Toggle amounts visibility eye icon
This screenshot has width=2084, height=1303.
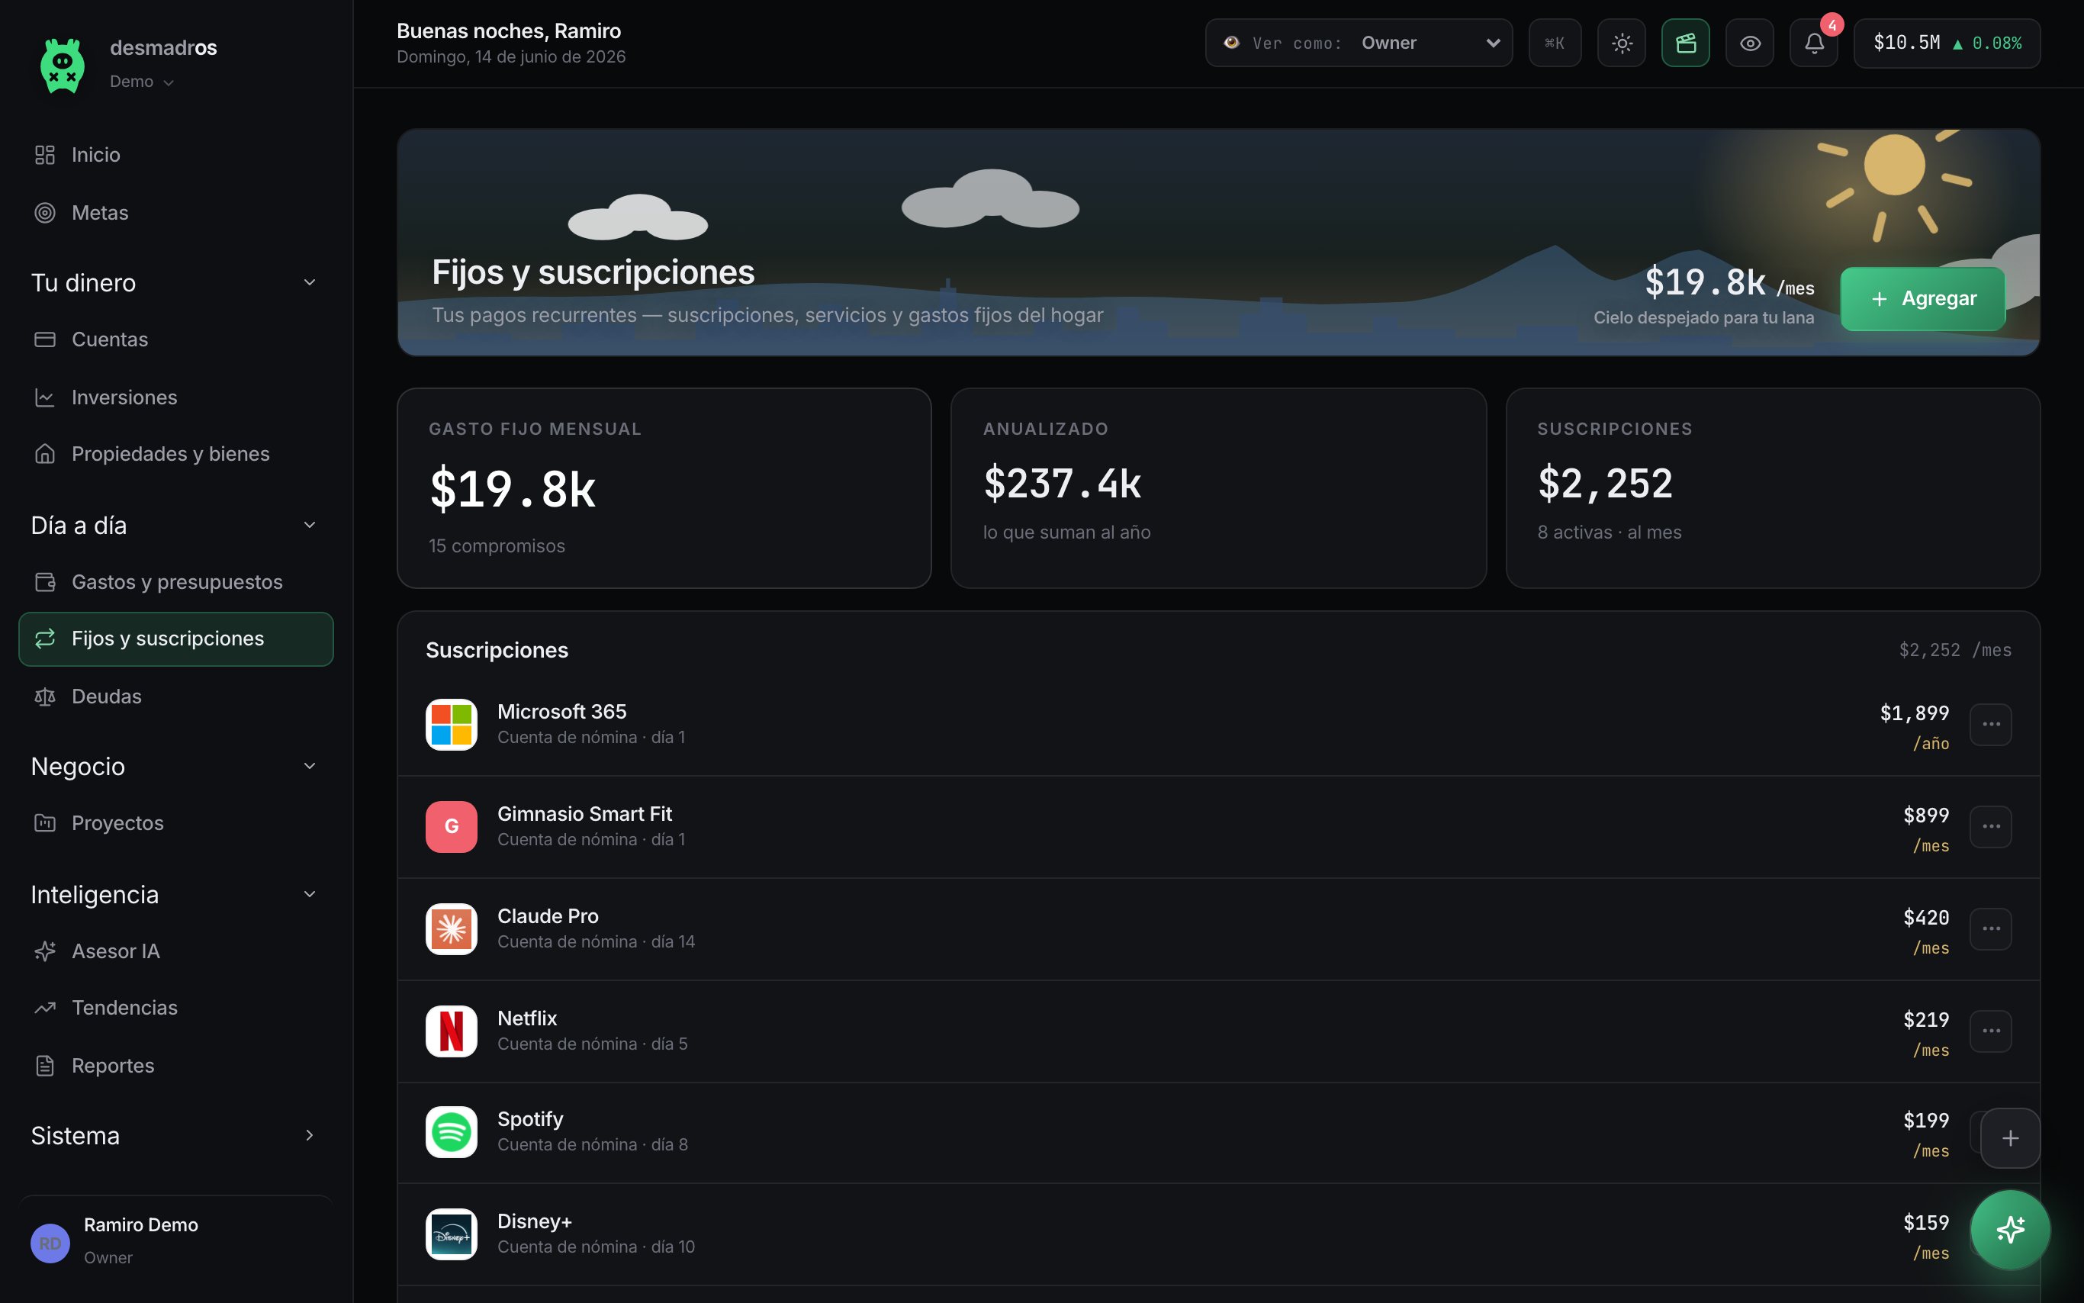[1750, 43]
